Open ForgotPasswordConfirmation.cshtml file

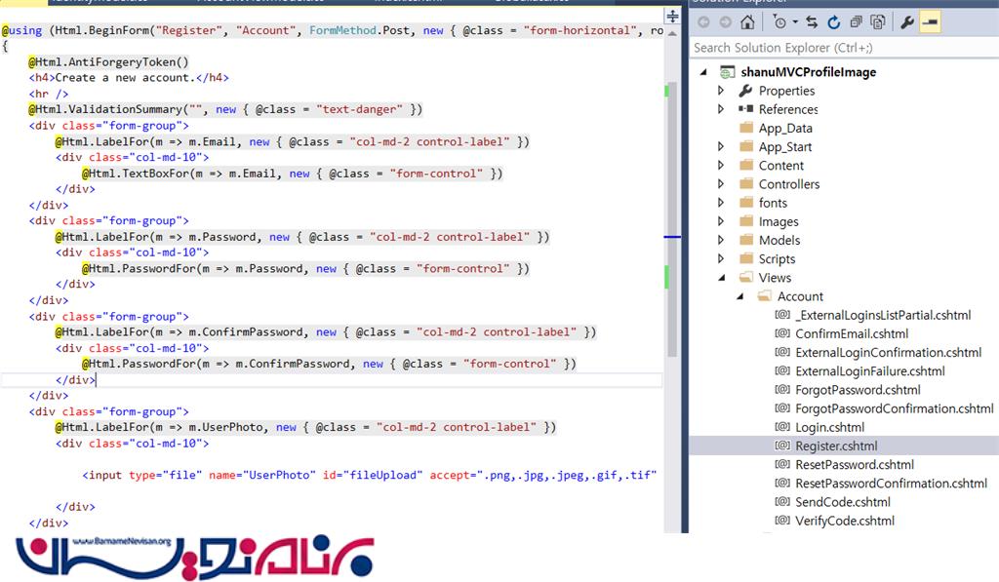895,408
